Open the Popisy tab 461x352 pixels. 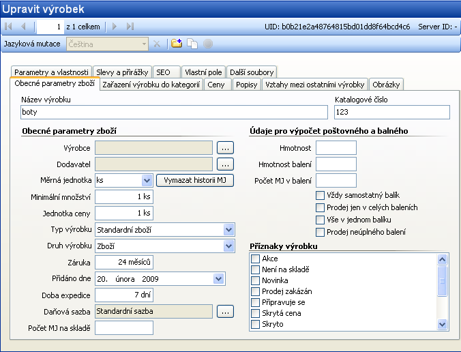tap(247, 85)
